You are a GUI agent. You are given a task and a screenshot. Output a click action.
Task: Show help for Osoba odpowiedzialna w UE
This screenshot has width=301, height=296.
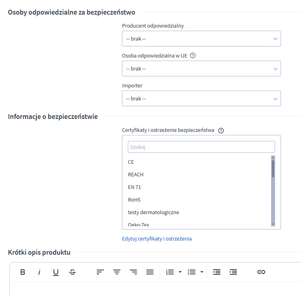click(x=193, y=56)
